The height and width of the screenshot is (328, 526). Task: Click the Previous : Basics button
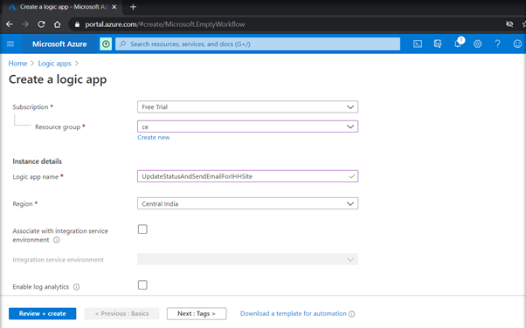click(x=121, y=313)
